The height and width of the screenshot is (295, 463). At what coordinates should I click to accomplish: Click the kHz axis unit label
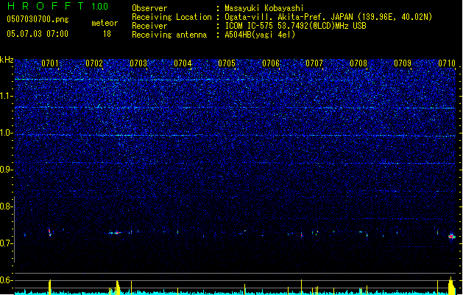(x=7, y=60)
